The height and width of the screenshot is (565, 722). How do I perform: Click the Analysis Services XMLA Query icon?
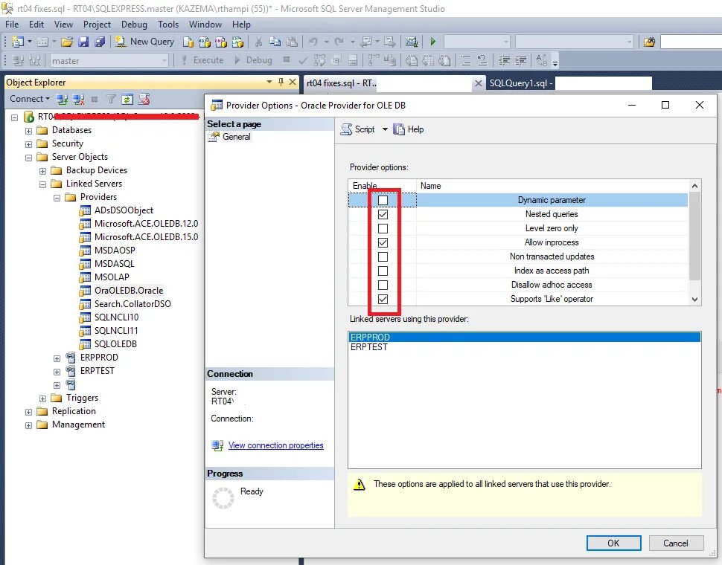pos(237,42)
